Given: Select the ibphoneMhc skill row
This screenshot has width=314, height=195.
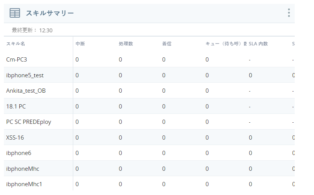Looking at the screenshot, I should 149,168.
